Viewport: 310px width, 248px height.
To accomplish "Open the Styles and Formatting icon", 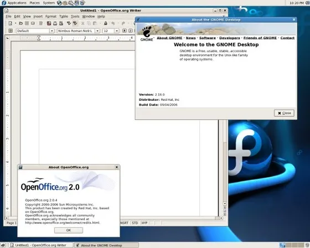I will [11, 31].
